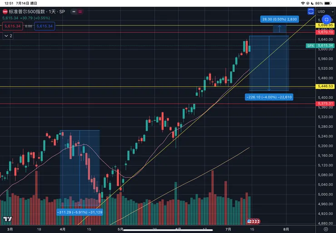Expand the collapsed indicators legend
The height and width of the screenshot is (233, 336).
coord(8,35)
